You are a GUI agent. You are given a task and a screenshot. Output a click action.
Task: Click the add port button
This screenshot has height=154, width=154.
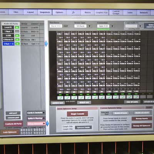[x=13, y=113]
